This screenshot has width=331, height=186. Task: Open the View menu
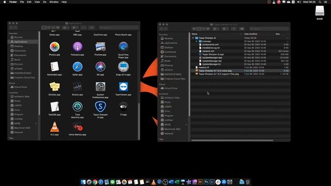click(x=37, y=2)
